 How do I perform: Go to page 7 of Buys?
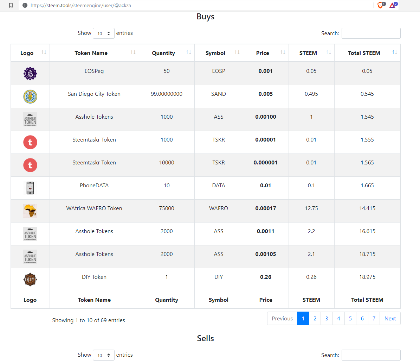[374, 318]
